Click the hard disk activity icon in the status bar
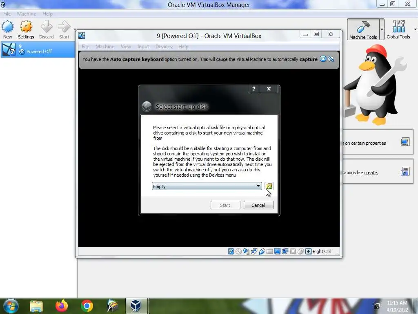 click(231, 251)
